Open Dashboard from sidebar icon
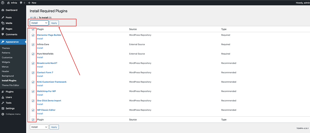The width and height of the screenshot is (310, 133). coord(3,10)
